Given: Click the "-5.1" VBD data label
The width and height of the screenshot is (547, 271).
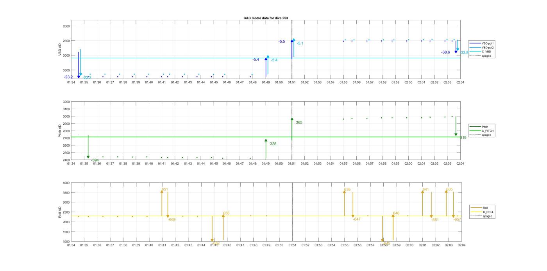Looking at the screenshot, I should (x=300, y=43).
